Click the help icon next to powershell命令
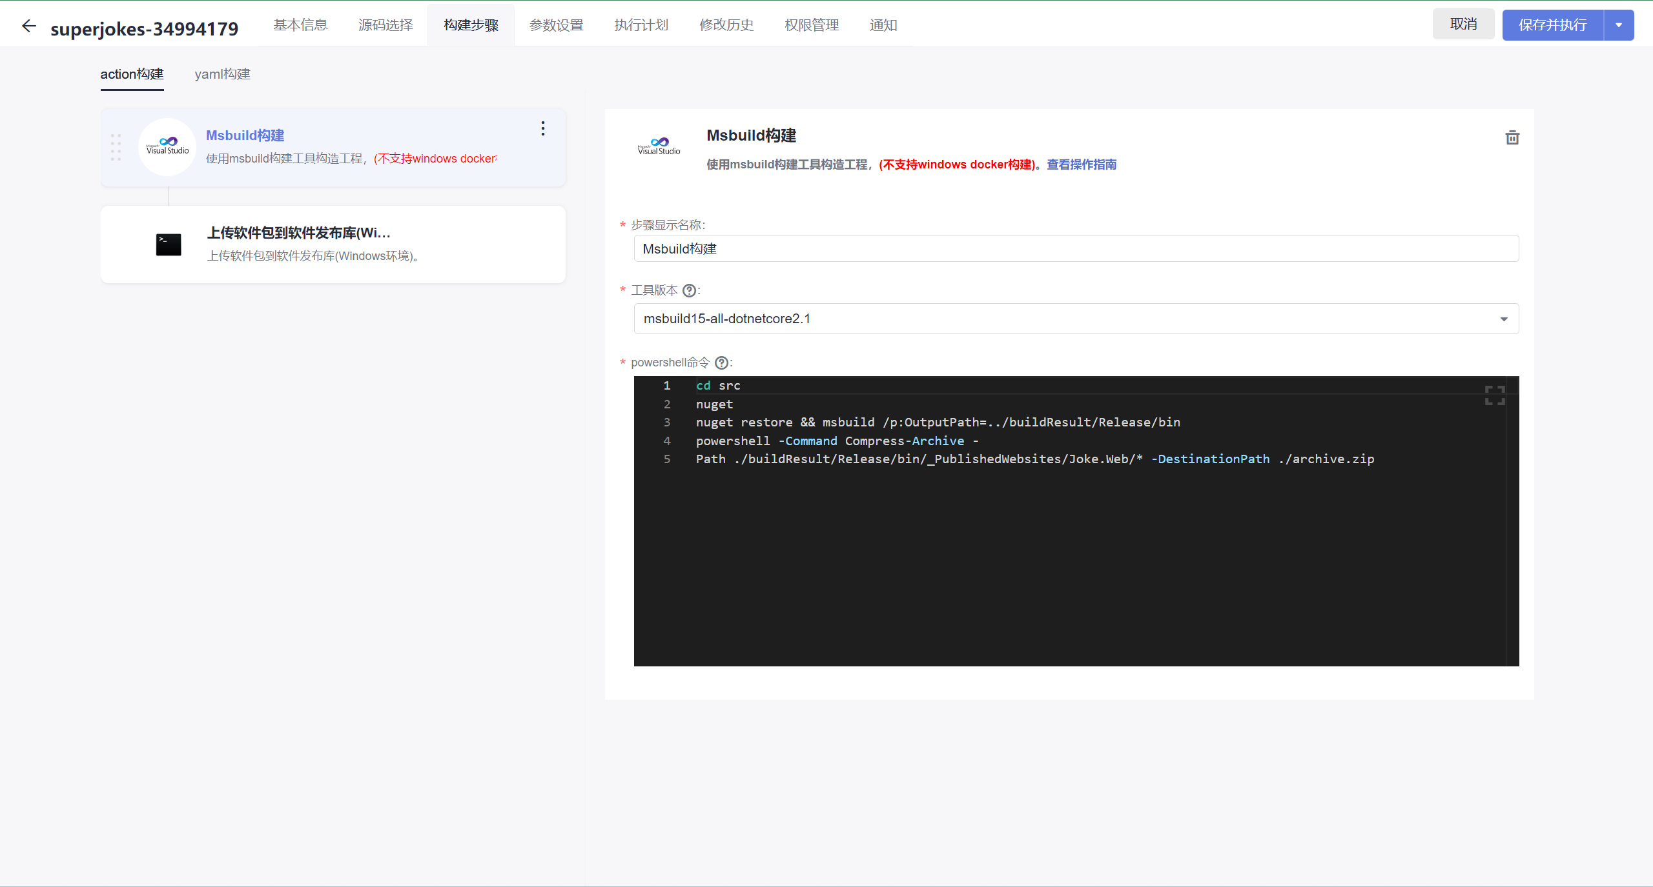 pos(722,363)
